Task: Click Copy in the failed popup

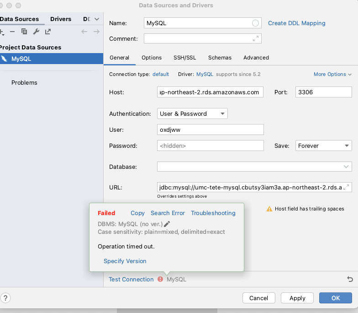Action: pyautogui.click(x=137, y=213)
